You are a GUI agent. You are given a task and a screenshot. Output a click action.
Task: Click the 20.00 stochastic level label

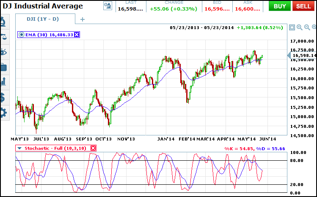click(297, 184)
